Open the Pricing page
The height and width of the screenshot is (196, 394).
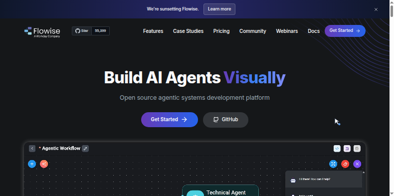(x=221, y=31)
